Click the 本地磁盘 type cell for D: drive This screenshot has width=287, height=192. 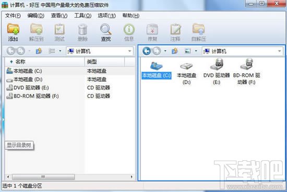(x=97, y=80)
